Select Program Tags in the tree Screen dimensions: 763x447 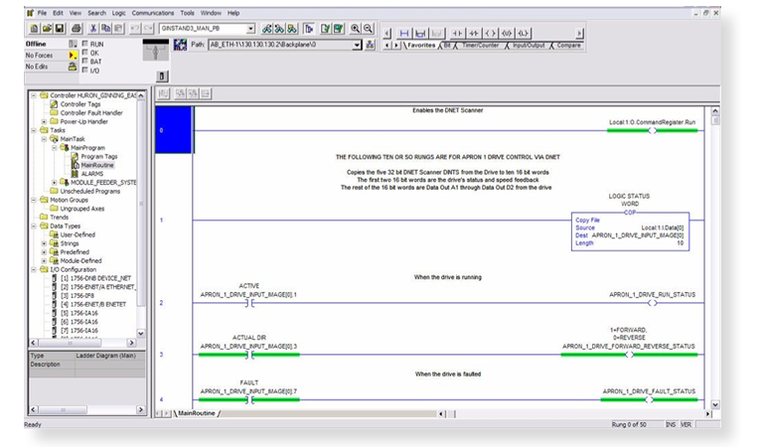click(98, 157)
